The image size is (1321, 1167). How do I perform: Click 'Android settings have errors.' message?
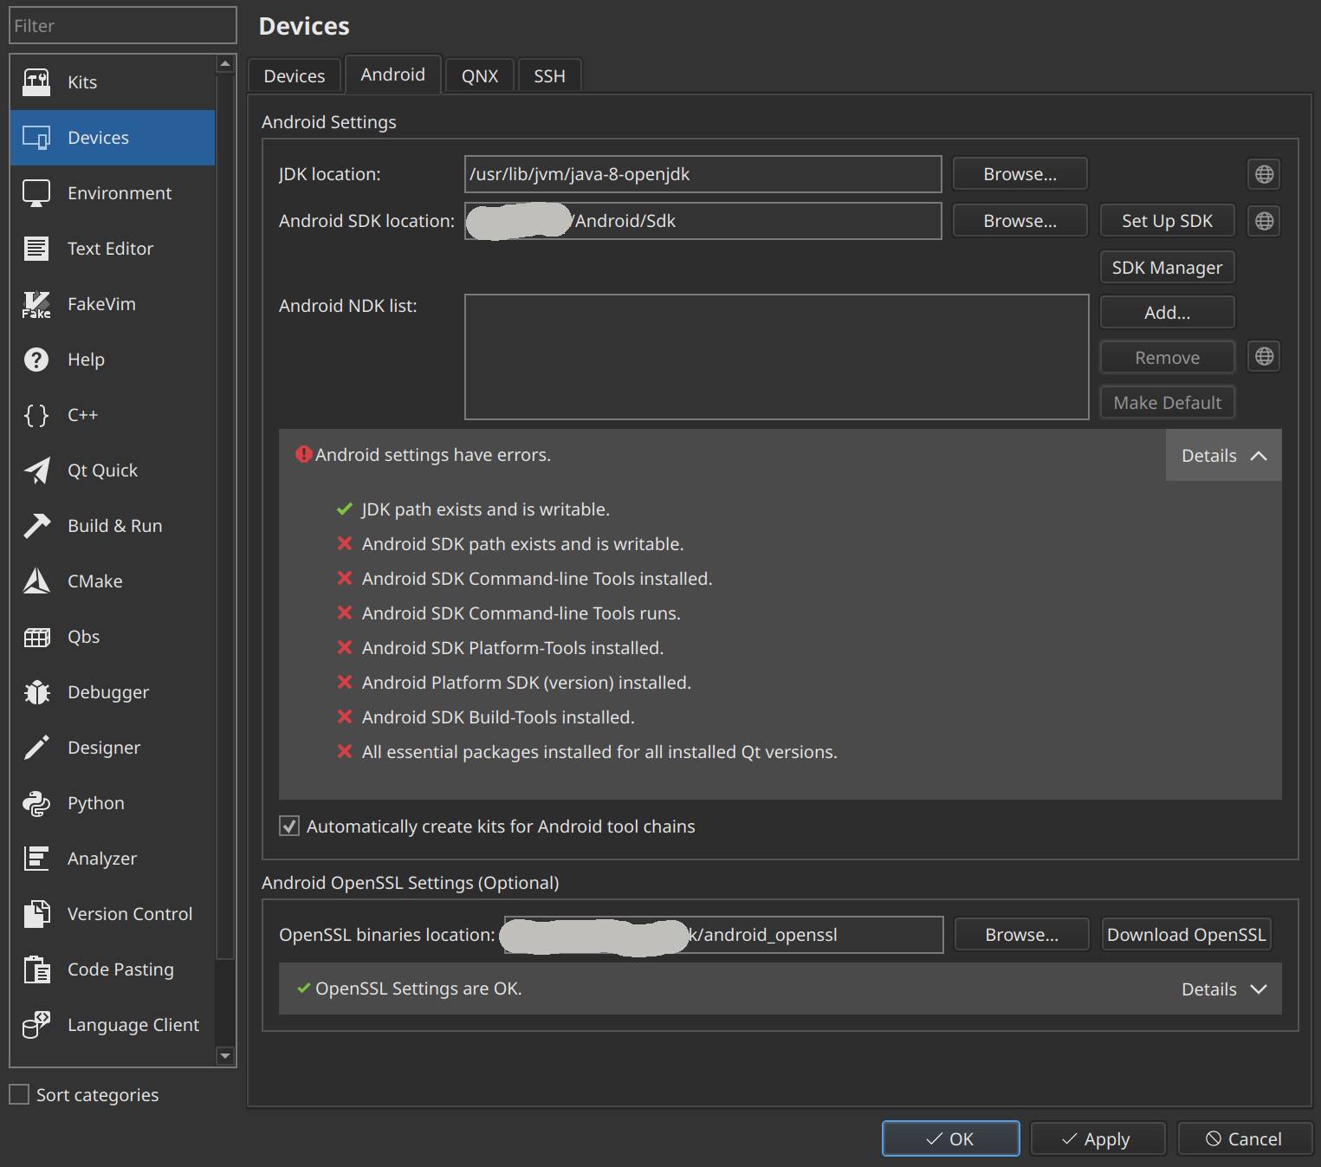coord(433,455)
